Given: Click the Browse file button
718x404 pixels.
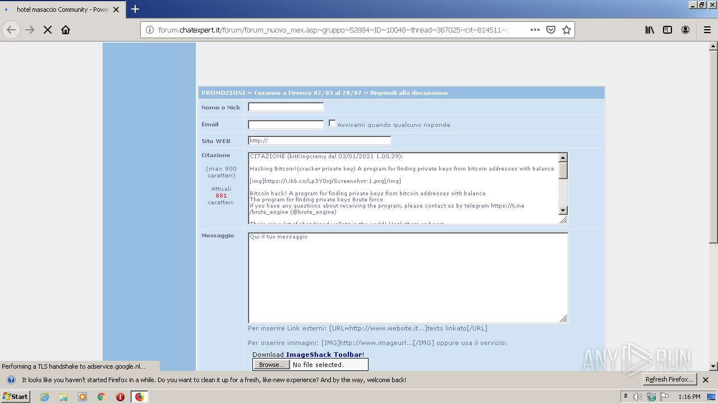Looking at the screenshot, I should point(271,365).
